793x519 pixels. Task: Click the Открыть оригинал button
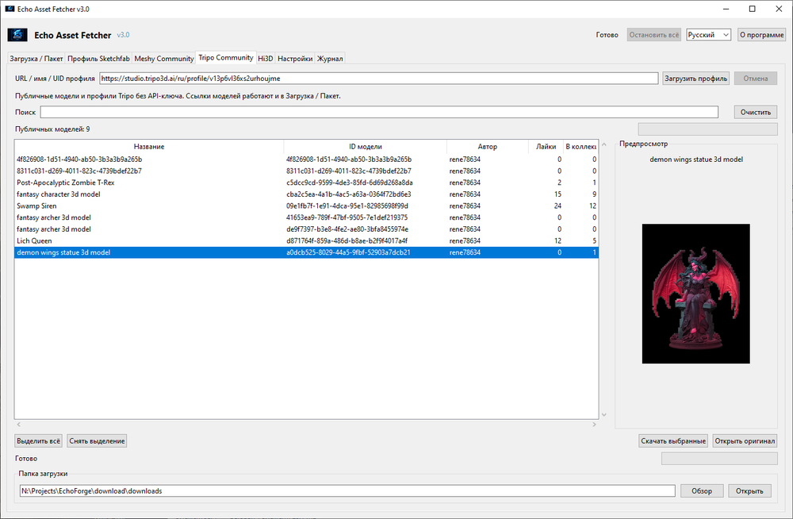[x=745, y=441]
